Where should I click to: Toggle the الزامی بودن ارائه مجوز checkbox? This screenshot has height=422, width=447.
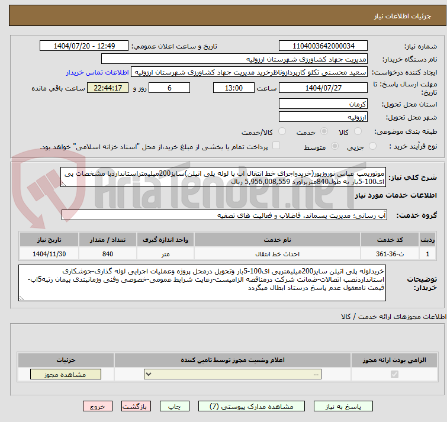tap(394, 375)
